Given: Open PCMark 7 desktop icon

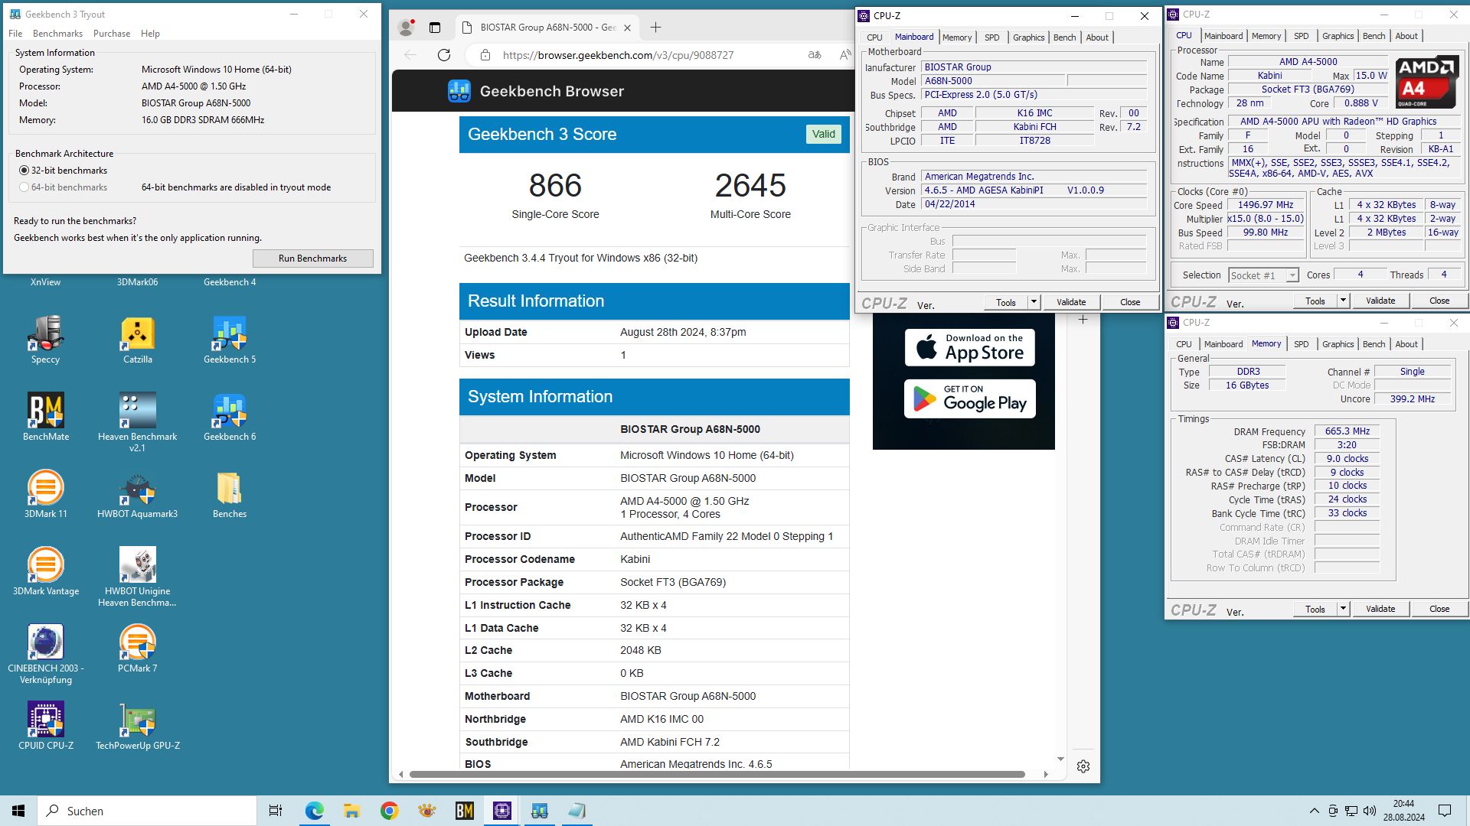Looking at the screenshot, I should click(x=138, y=649).
